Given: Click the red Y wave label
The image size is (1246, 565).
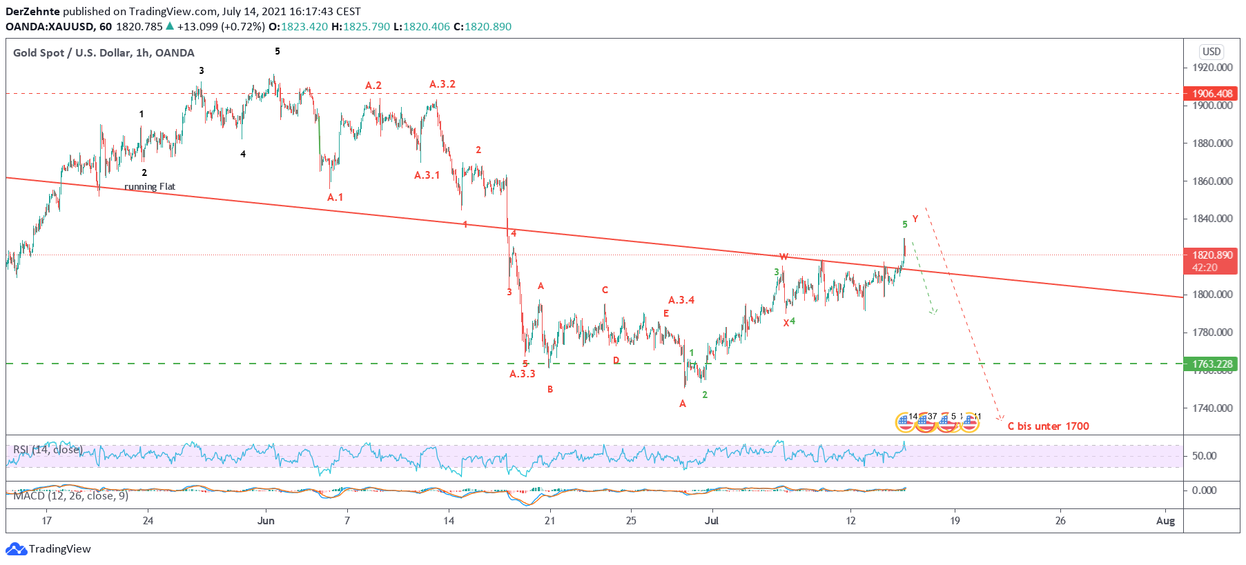Looking at the screenshot, I should 915,219.
